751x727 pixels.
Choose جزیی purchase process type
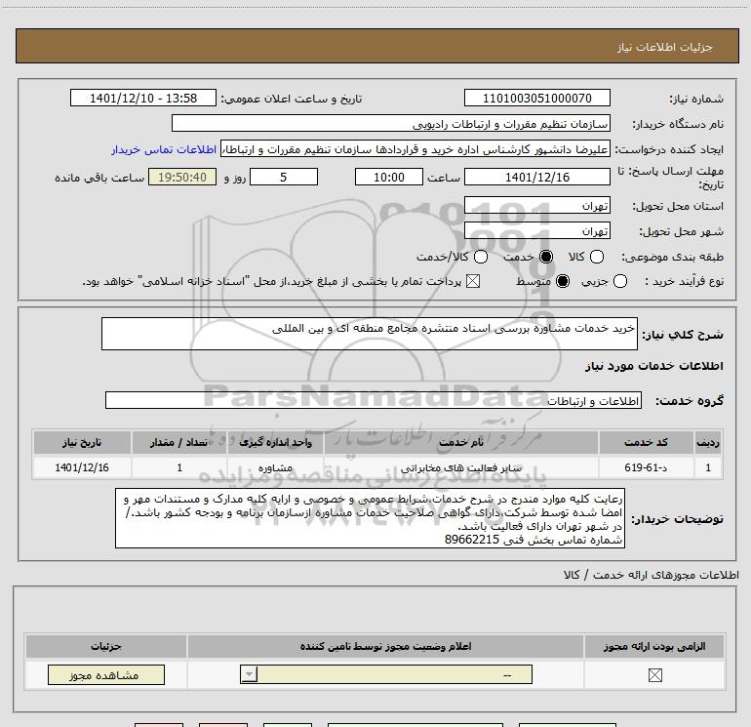619,281
